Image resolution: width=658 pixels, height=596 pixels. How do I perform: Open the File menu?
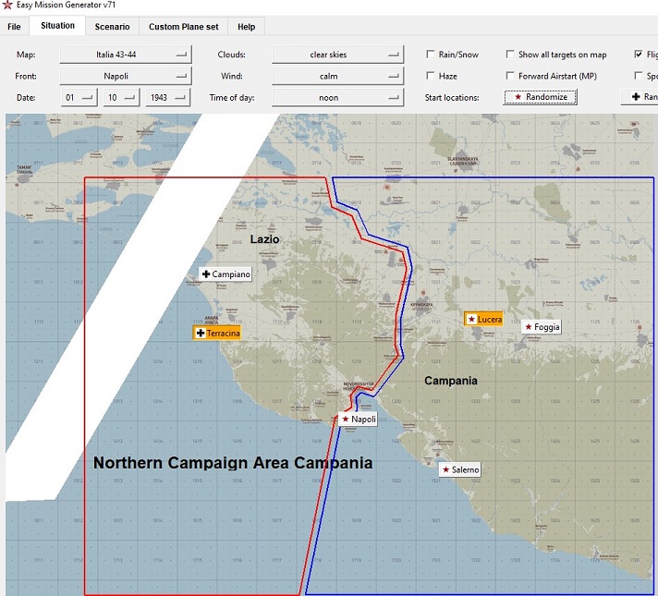(x=14, y=27)
